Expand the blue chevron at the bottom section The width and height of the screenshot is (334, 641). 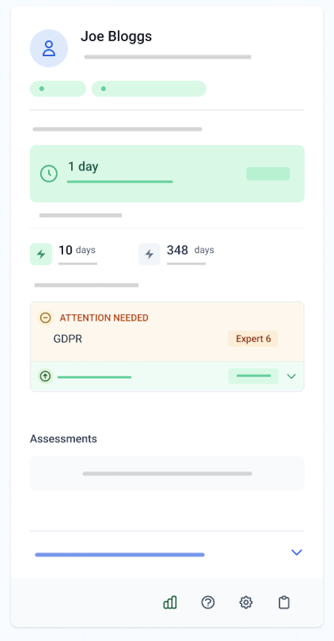pos(297,552)
